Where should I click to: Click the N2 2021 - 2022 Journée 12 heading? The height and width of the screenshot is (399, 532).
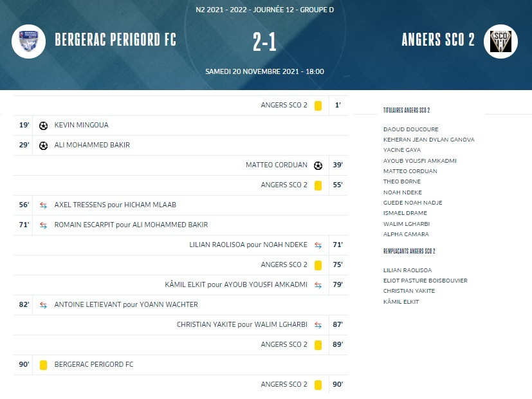[264, 10]
